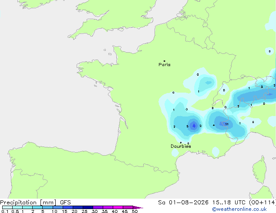Click the weatheronline.co.uk copyright link
The width and height of the screenshot is (276, 213).
[239, 209]
